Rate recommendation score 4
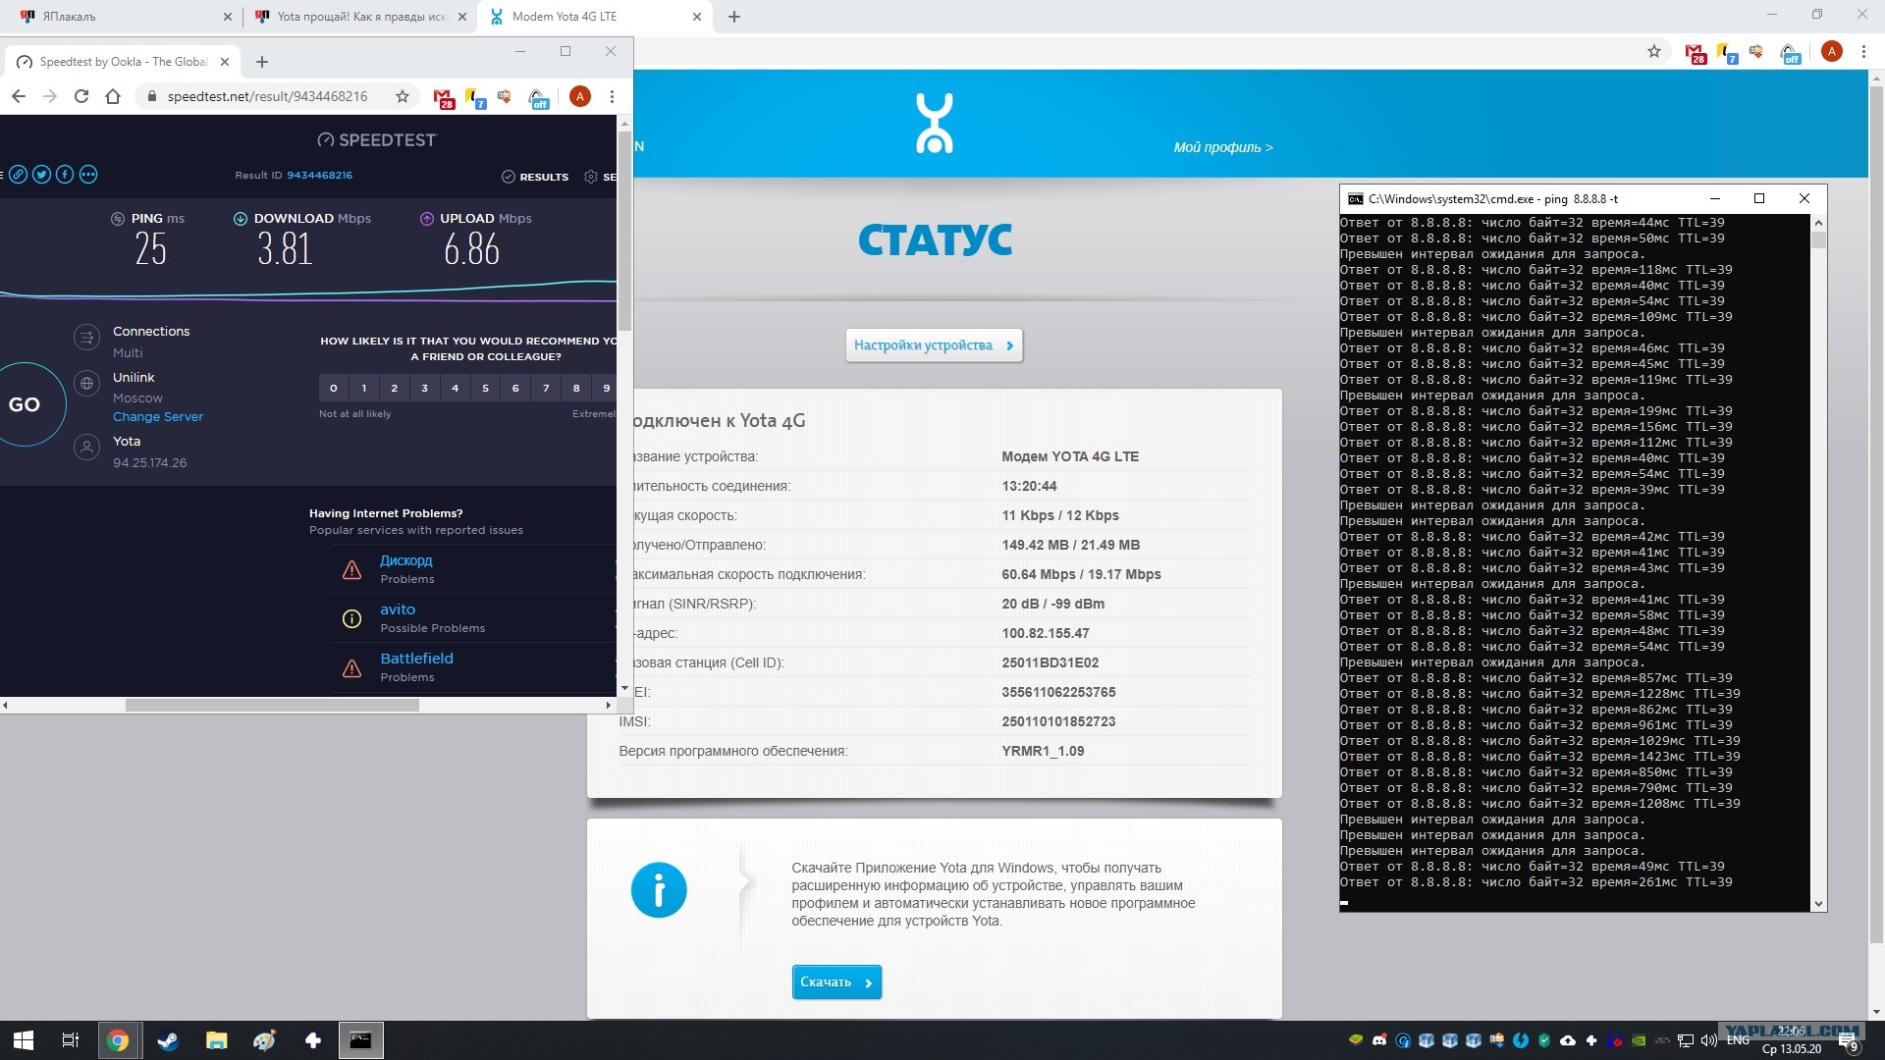The image size is (1885, 1060). (x=455, y=388)
